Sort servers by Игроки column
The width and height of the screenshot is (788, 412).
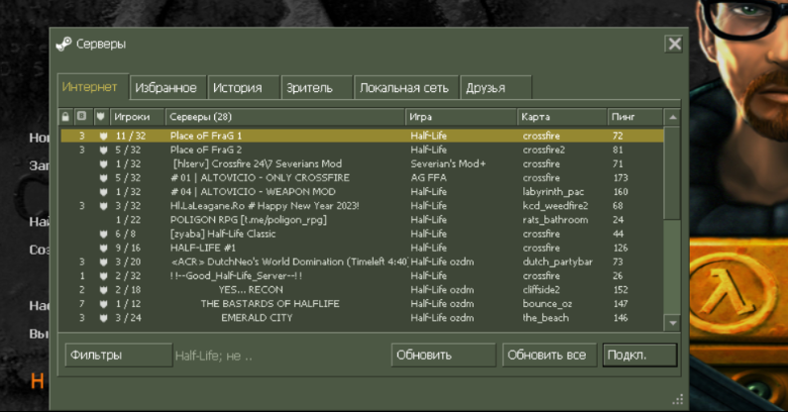[x=137, y=117]
